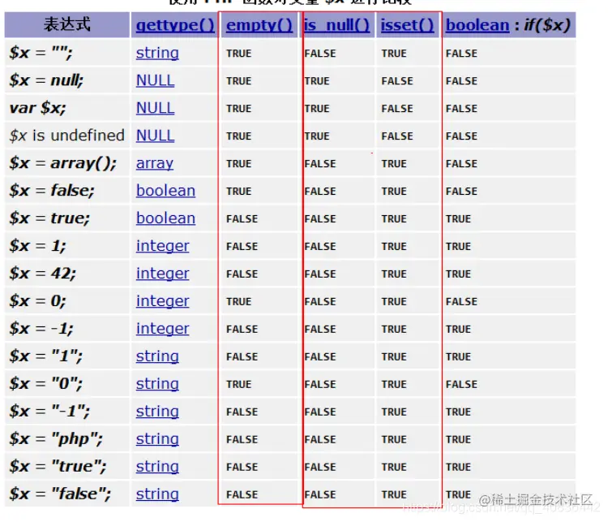Select isset() TRUE value for $x = array()

[394, 163]
